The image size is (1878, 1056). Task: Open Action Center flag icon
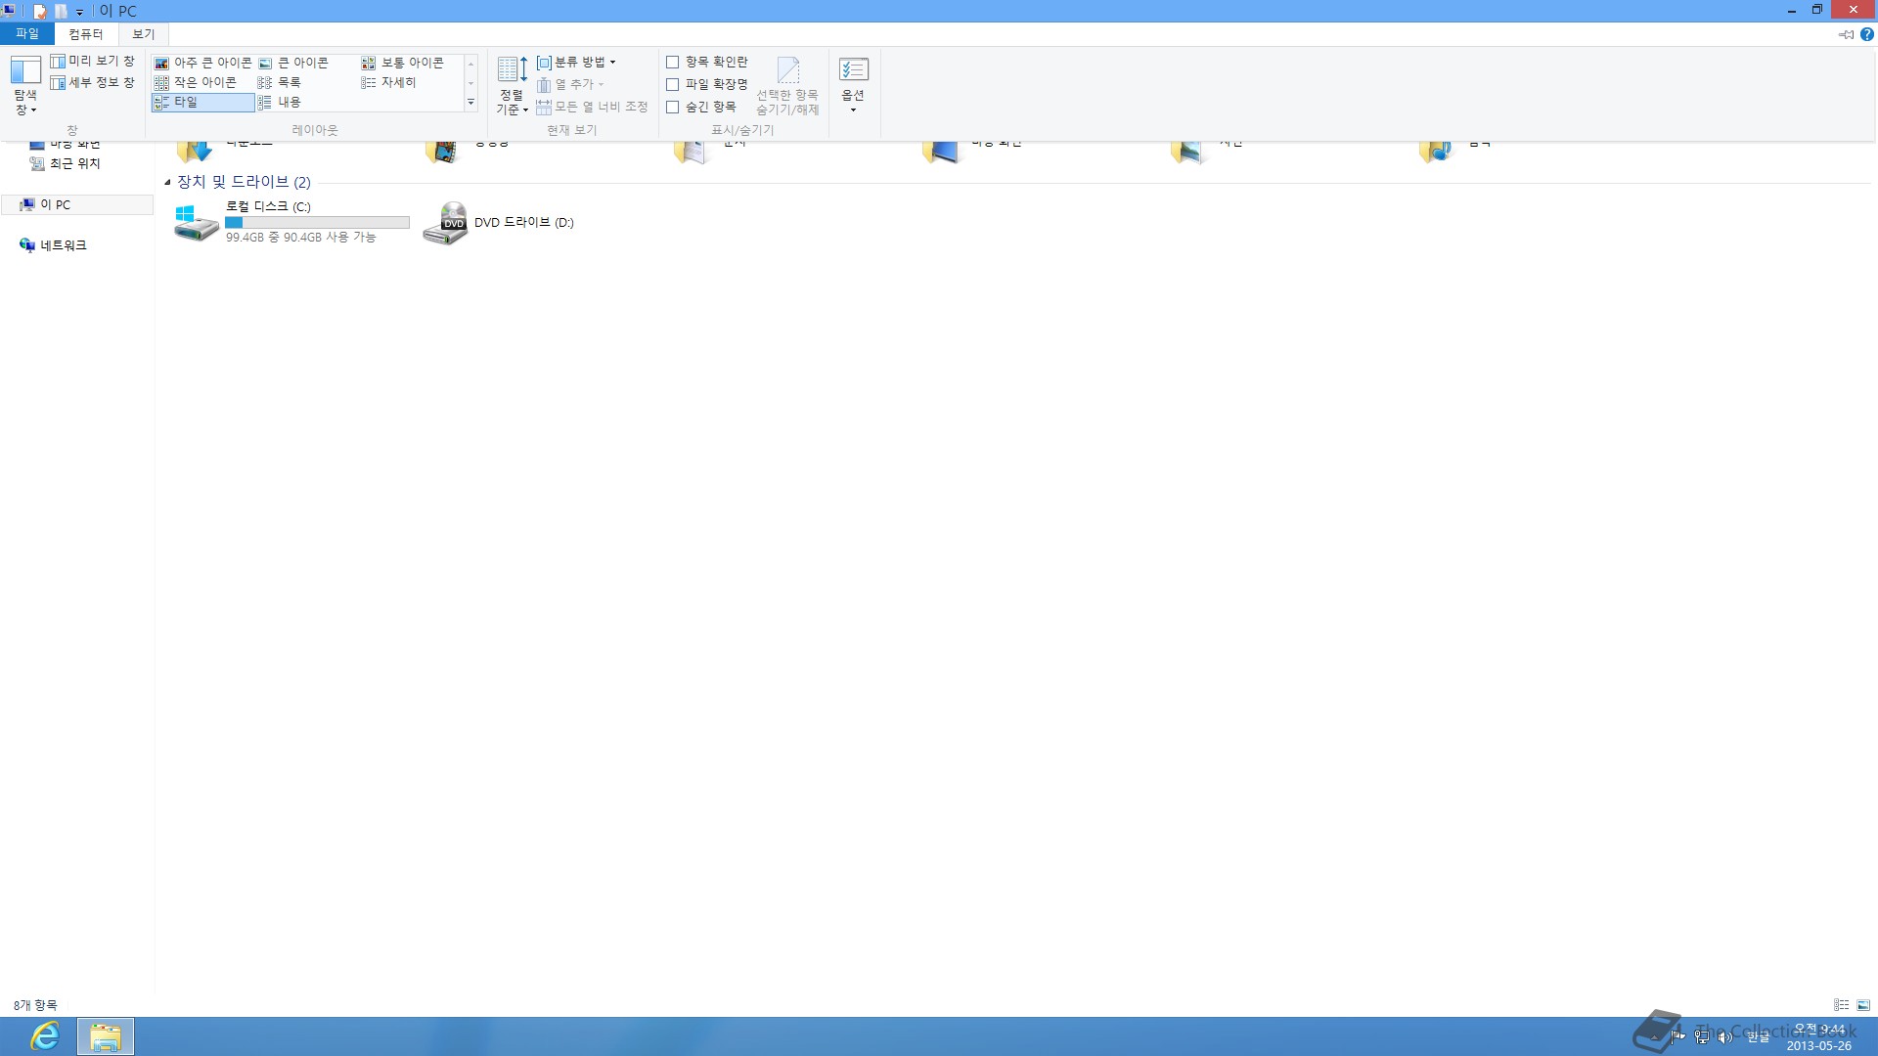tap(1678, 1036)
